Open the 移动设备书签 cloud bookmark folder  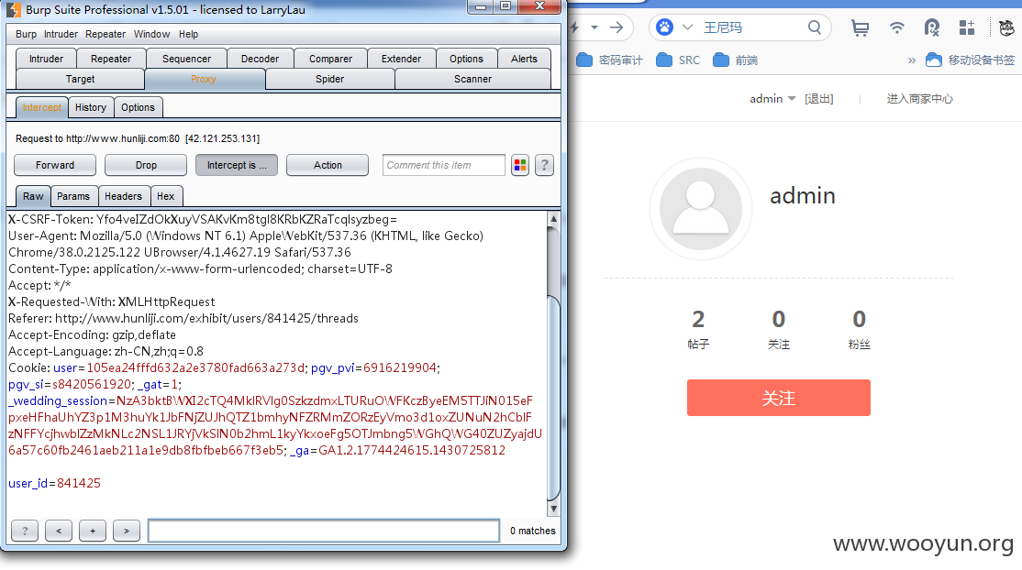971,60
